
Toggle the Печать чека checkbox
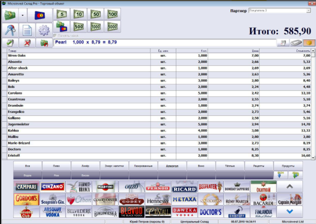coord(55,36)
